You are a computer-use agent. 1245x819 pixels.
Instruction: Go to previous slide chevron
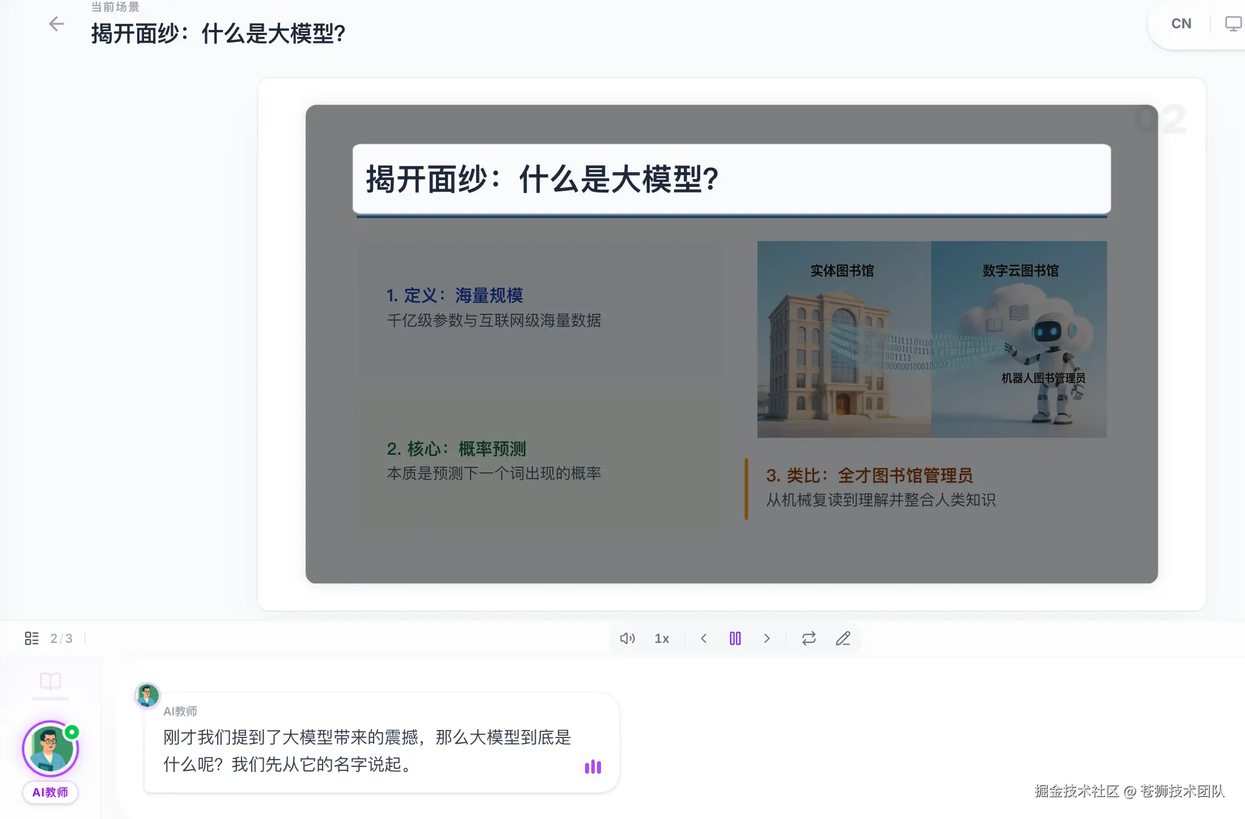[x=704, y=638]
